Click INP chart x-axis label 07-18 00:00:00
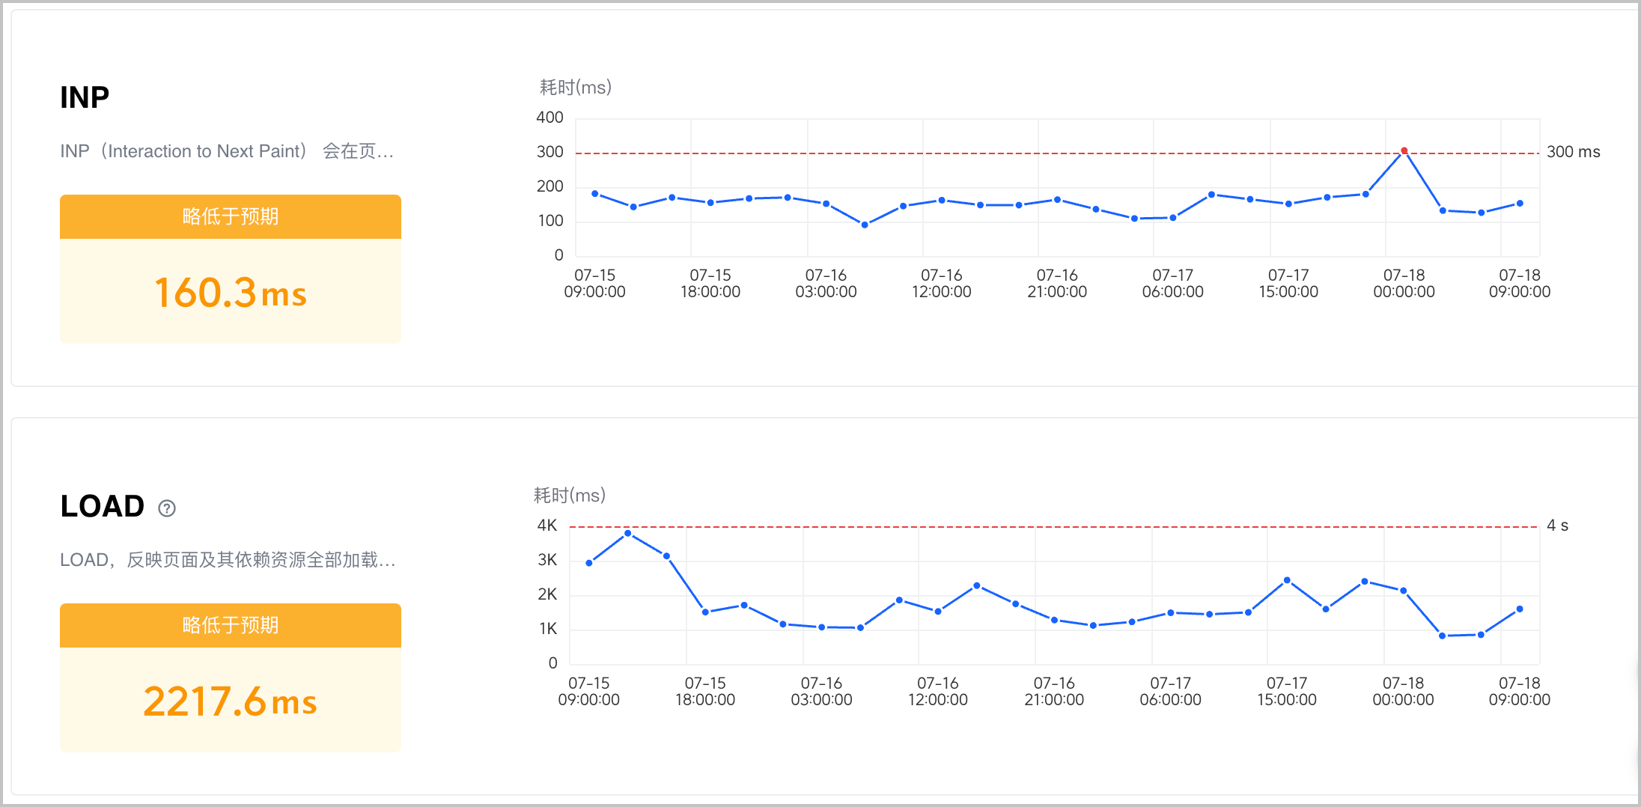 coord(1404,284)
